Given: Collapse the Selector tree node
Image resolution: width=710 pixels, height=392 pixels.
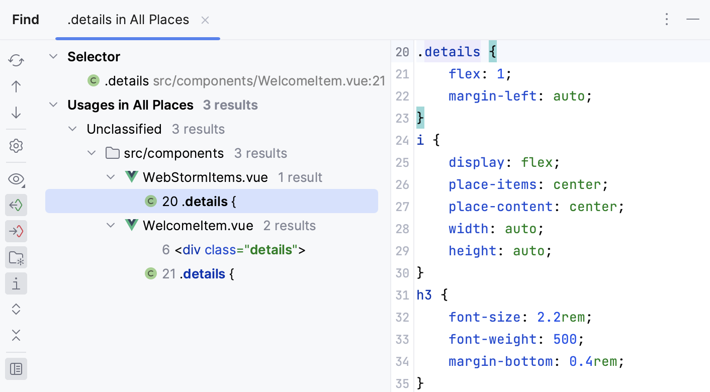Looking at the screenshot, I should [x=53, y=57].
